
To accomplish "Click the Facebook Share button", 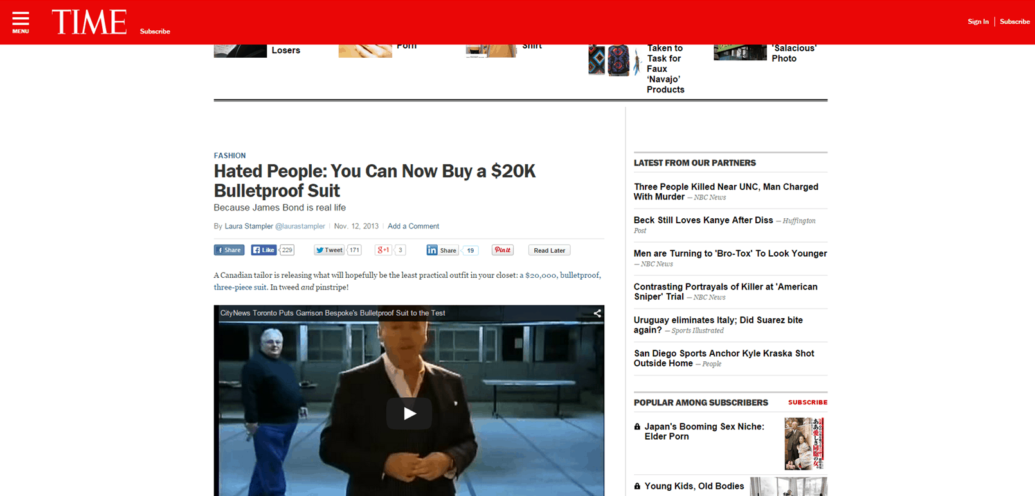I will tap(229, 250).
